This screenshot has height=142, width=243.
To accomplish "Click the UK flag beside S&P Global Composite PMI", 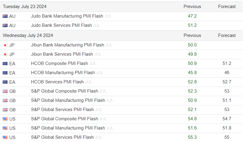I will coord(5,91).
